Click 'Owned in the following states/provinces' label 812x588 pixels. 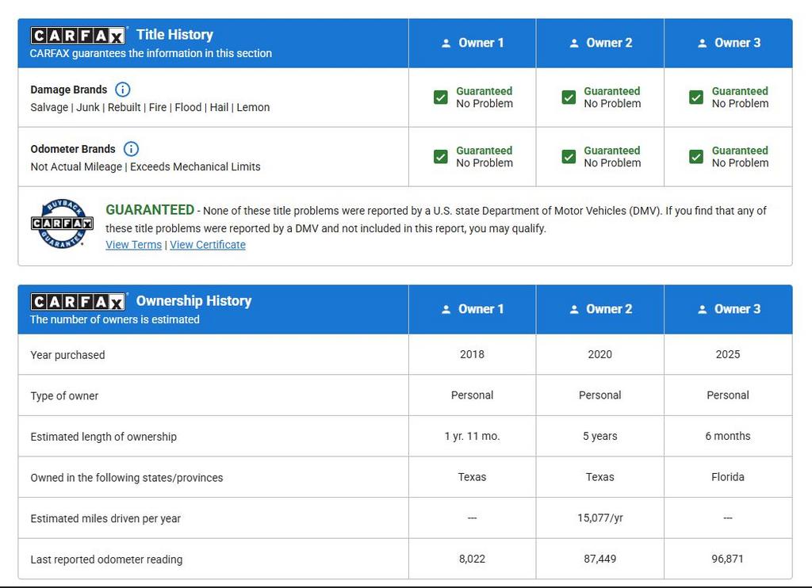pos(127,478)
